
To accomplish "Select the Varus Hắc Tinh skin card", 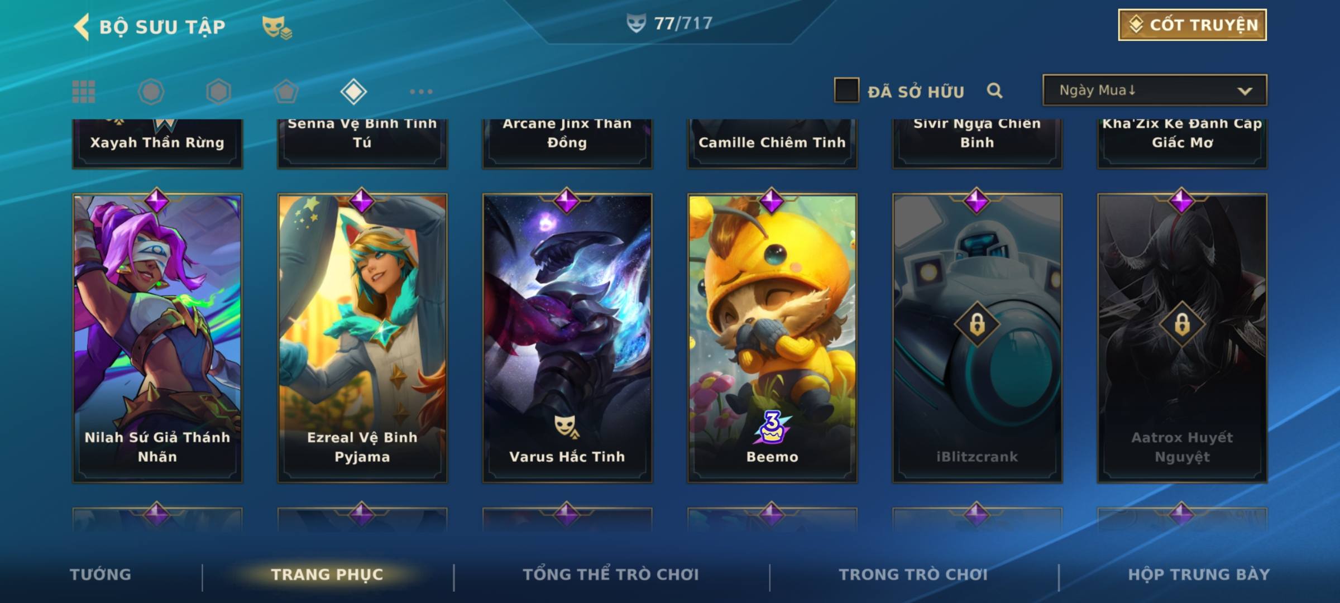I will point(567,338).
